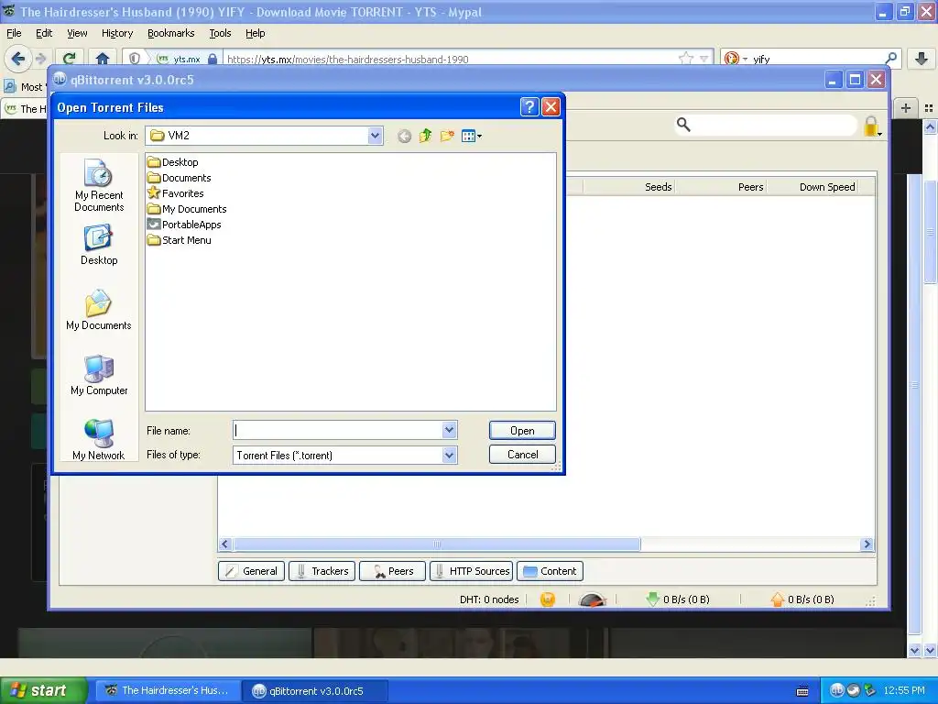This screenshot has width=938, height=704.
Task: Open the Desktop folder in file list
Action: tap(173, 162)
